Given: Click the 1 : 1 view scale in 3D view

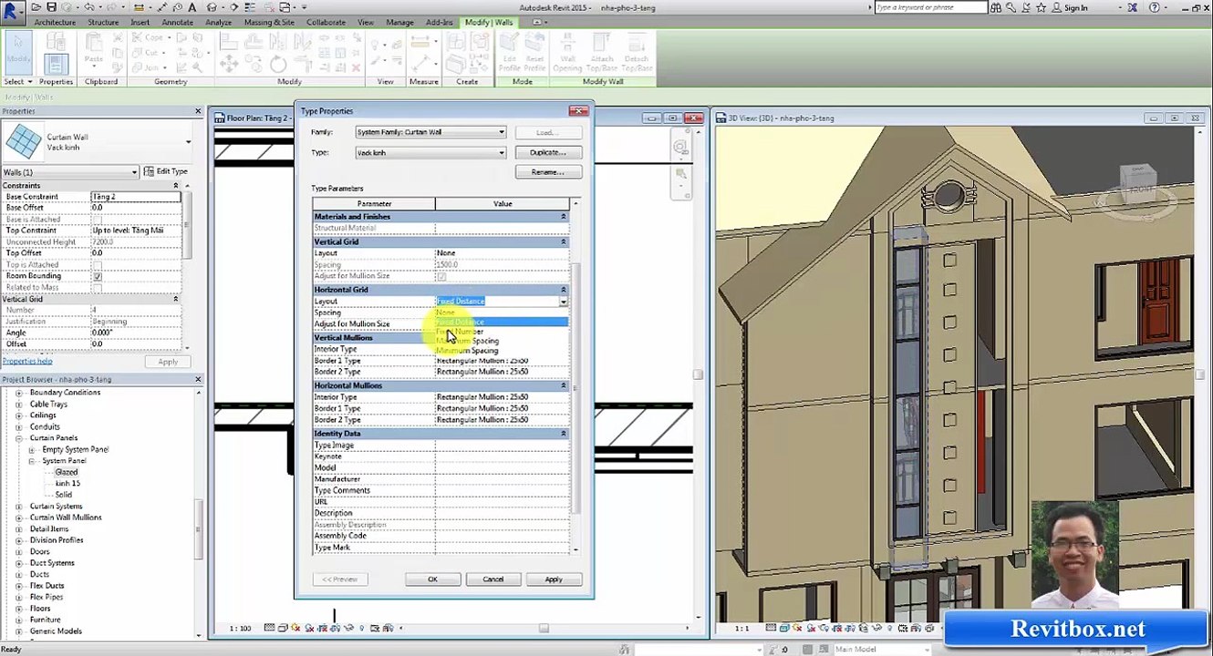Looking at the screenshot, I should pyautogui.click(x=741, y=628).
